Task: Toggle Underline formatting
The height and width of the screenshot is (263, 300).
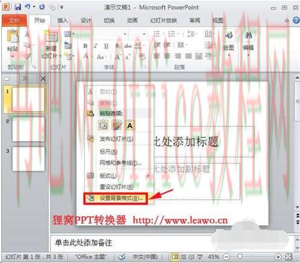Action: pos(106,46)
